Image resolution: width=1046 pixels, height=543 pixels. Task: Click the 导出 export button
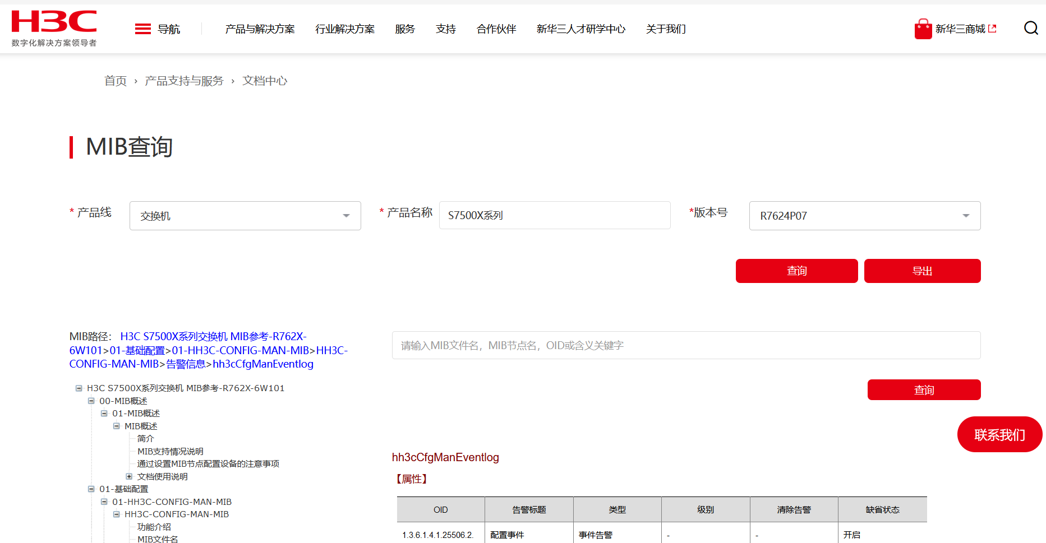[x=922, y=271]
